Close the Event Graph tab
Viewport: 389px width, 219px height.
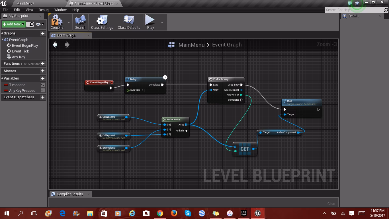[88, 35]
